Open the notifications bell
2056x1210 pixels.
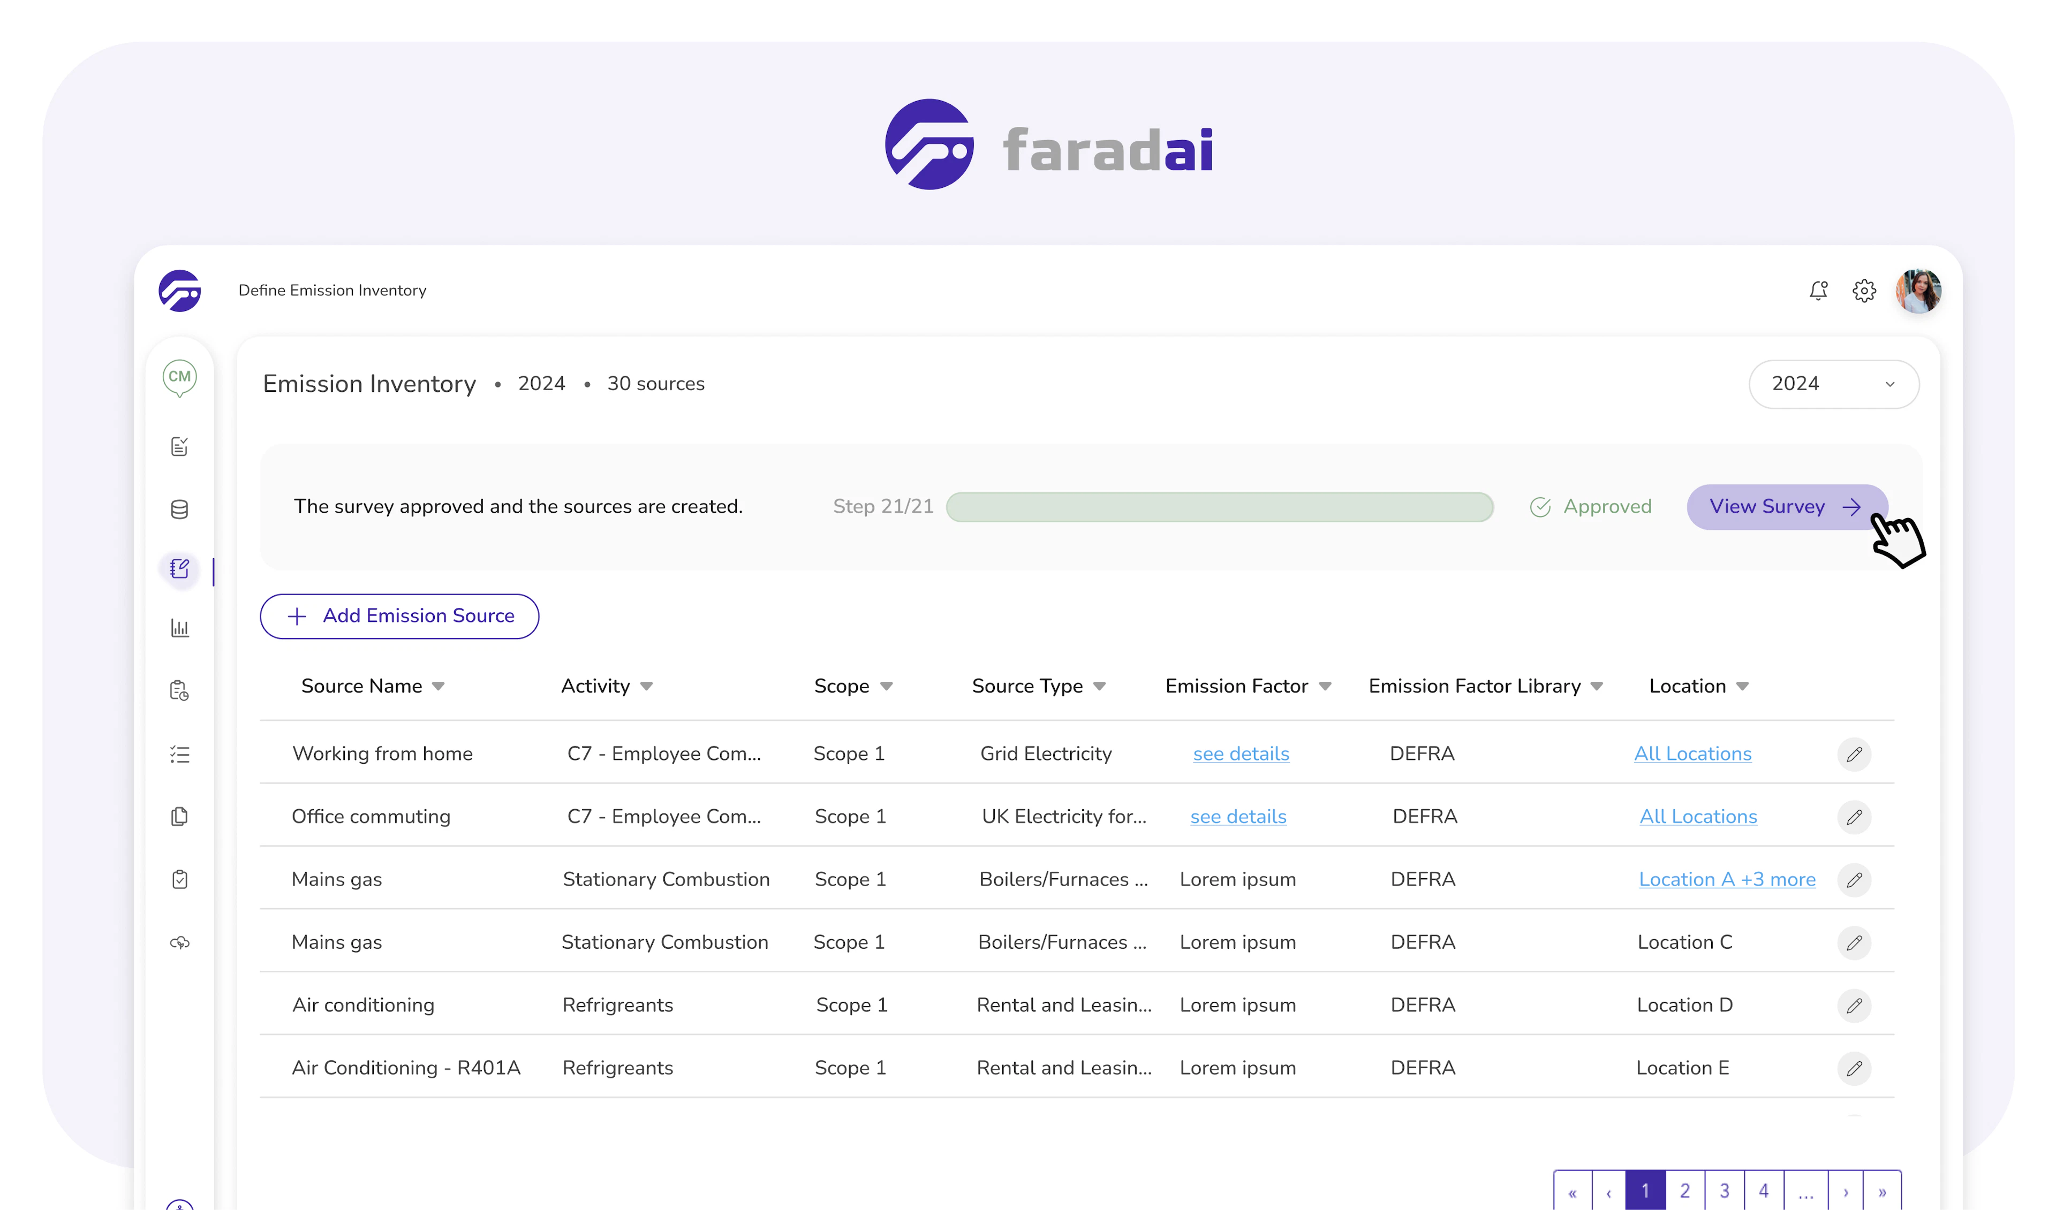point(1818,290)
